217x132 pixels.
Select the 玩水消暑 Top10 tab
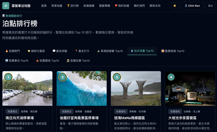pyautogui.click(x=142, y=51)
